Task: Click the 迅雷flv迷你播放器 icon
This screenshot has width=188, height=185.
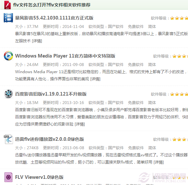Action: 8,139
